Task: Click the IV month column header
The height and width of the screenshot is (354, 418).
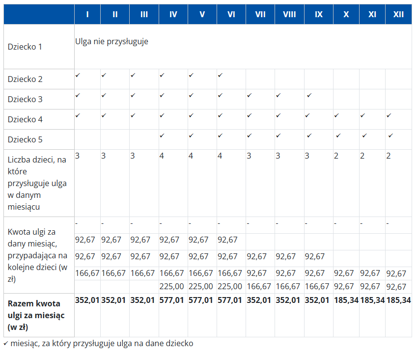Action: [173, 14]
